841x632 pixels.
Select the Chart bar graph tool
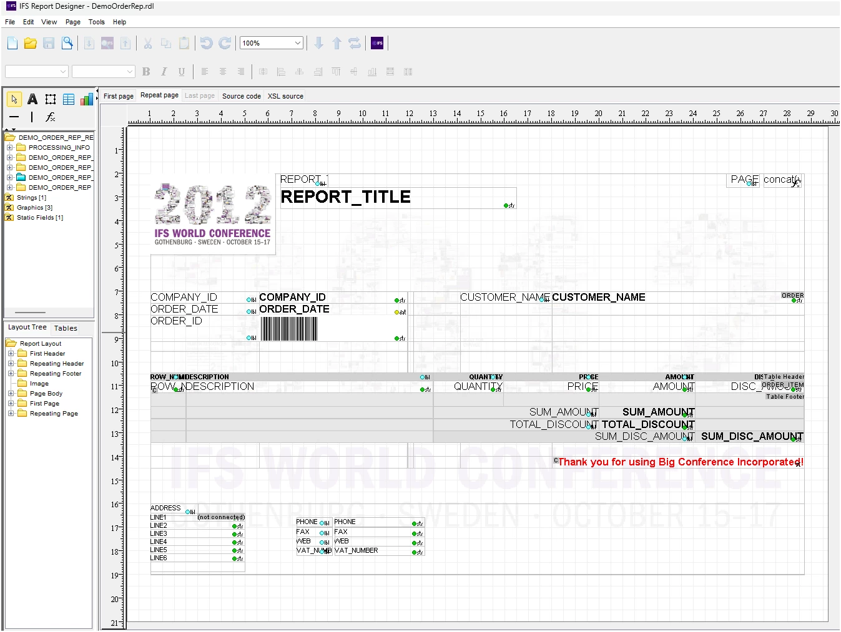click(87, 99)
